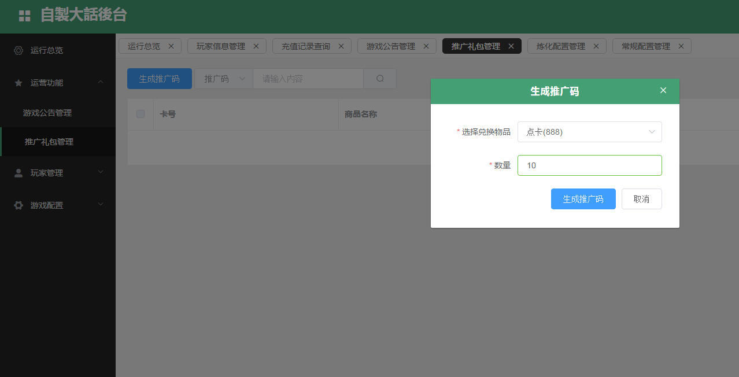Screen dimensions: 739x377
Task: Switch to the 充值记录查询 tab
Action: tap(305, 46)
